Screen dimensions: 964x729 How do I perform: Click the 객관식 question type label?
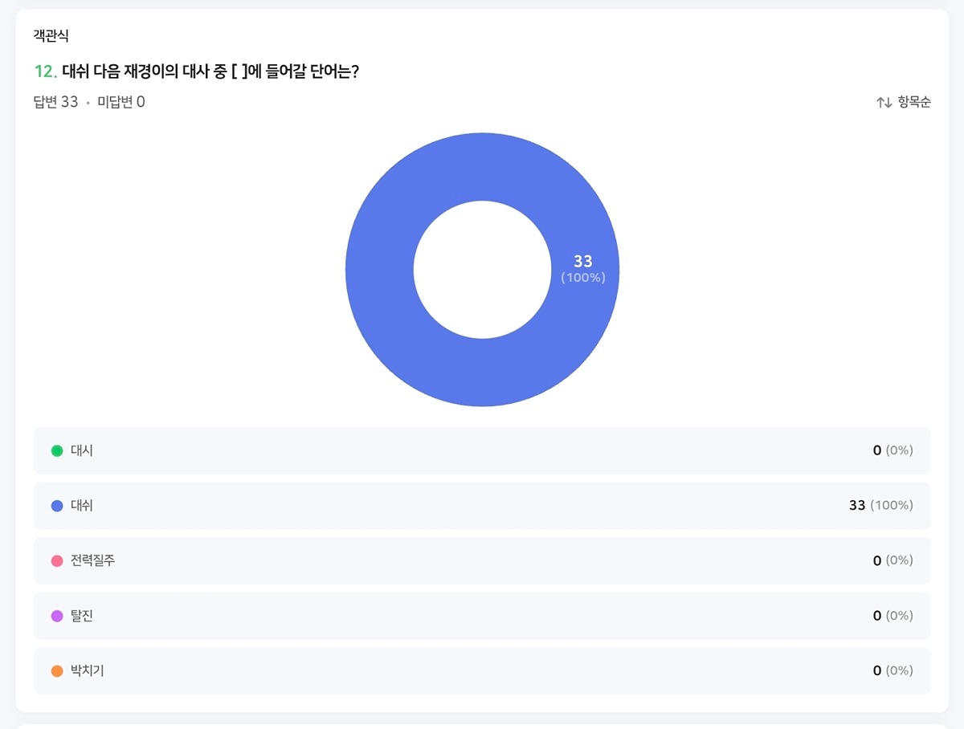[x=51, y=35]
